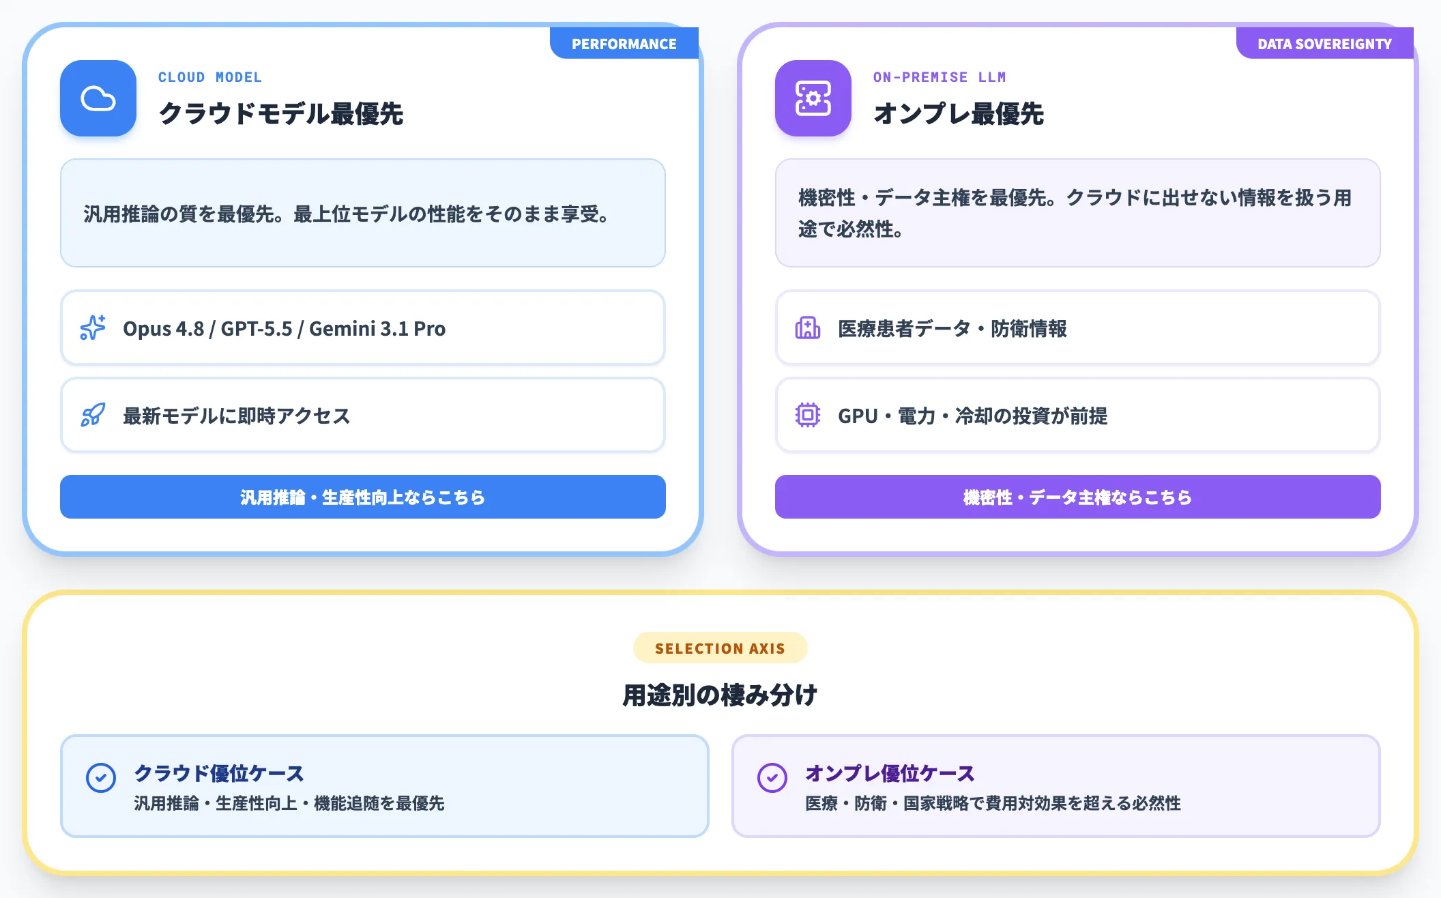1441x898 pixels.
Task: Select the DATA SOVEREIGNTY badge
Action: [1324, 44]
